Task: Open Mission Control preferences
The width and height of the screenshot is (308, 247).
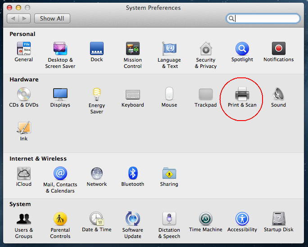Action: point(133,49)
